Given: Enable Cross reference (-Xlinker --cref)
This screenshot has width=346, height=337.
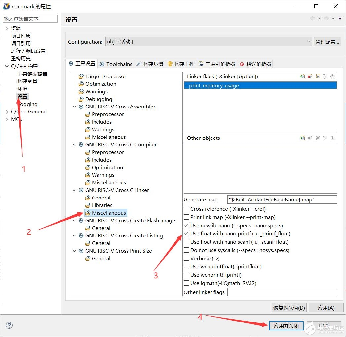Looking at the screenshot, I should coord(186,209).
